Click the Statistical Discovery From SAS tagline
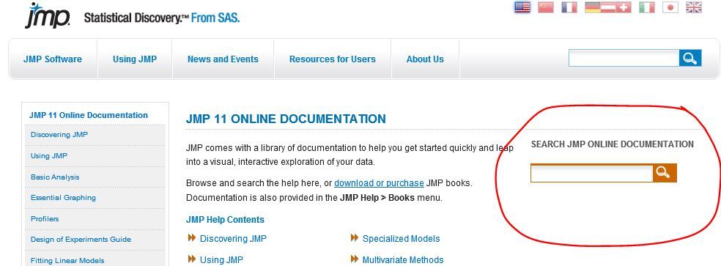This screenshot has height=266, width=721. coord(161,18)
